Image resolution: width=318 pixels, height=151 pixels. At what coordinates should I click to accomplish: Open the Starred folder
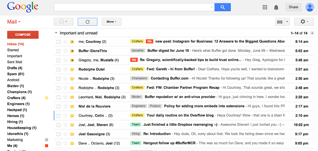point(13,50)
